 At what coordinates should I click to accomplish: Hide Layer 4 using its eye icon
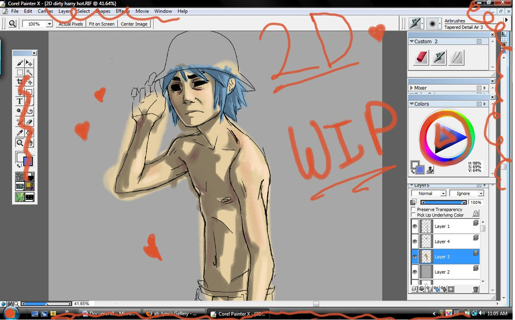tap(415, 241)
